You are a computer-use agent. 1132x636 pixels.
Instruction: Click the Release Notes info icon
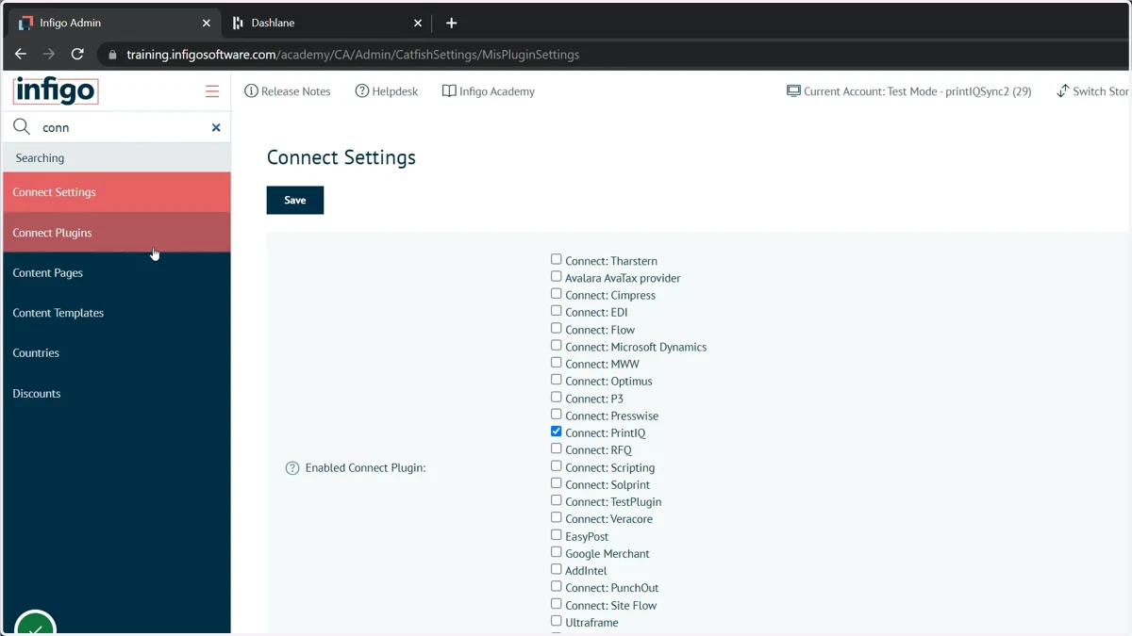coord(251,91)
